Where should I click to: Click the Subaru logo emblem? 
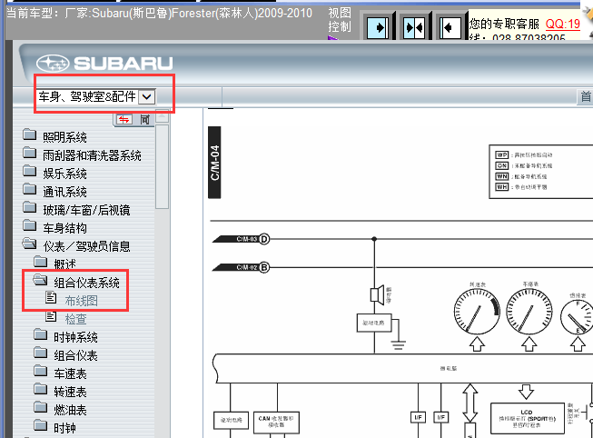tap(53, 64)
